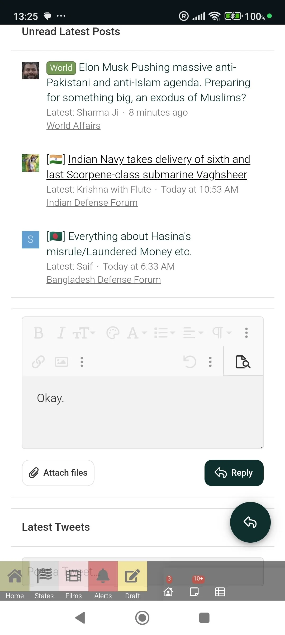Image resolution: width=285 pixels, height=635 pixels.
Task: Open the Indian Defense Forum link
Action: click(92, 202)
